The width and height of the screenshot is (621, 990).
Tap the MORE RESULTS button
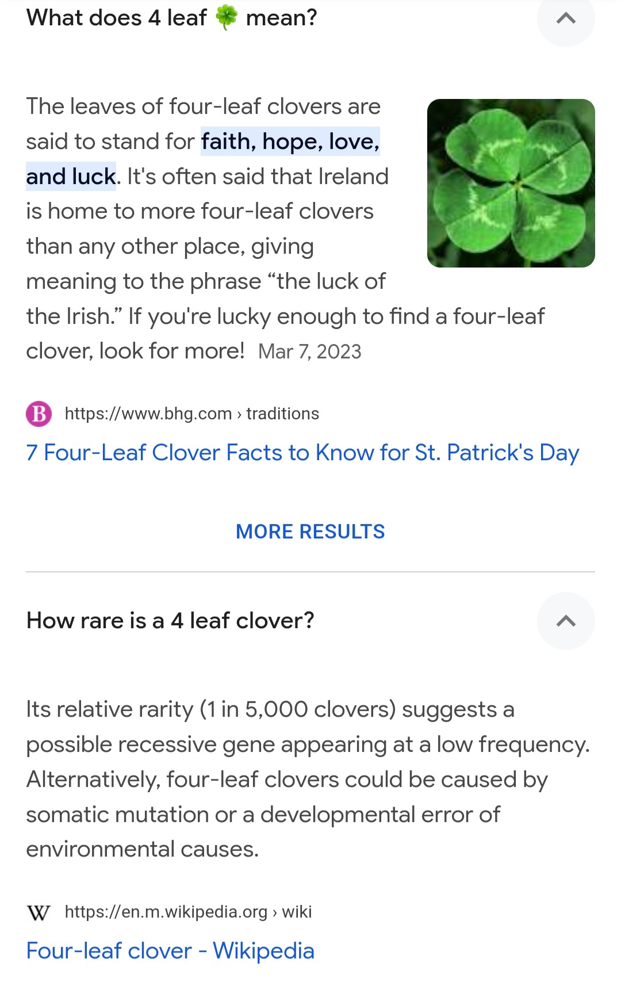click(x=310, y=532)
